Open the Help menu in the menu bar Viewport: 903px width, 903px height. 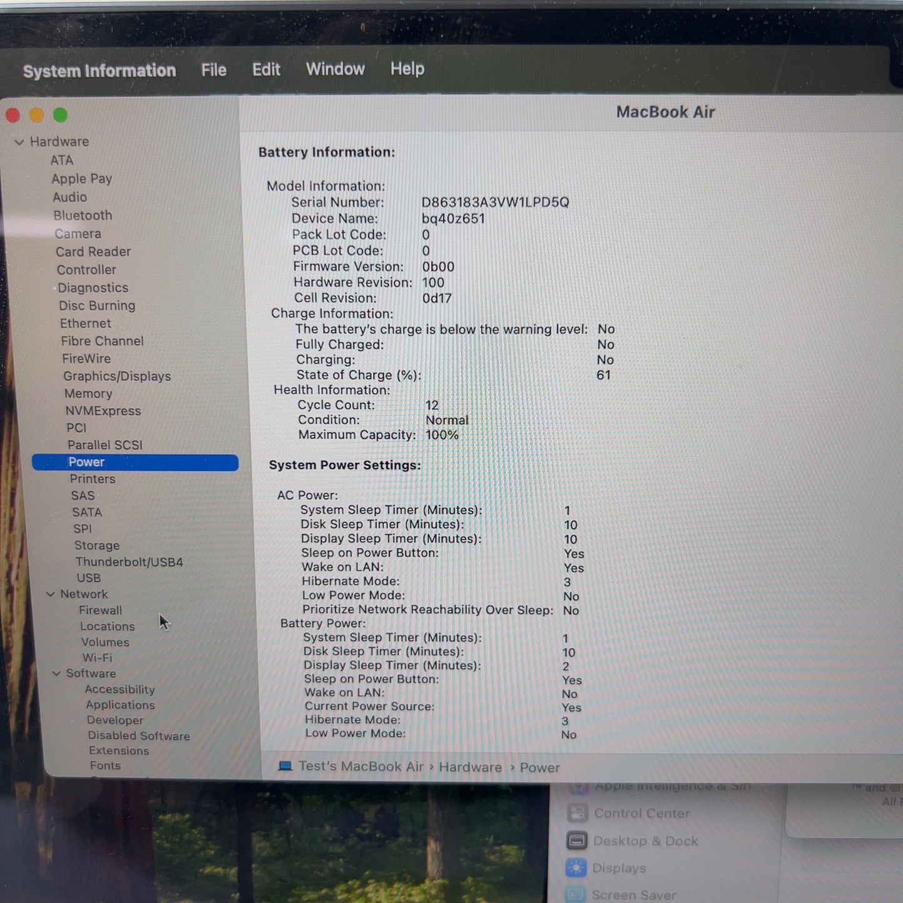pos(407,69)
